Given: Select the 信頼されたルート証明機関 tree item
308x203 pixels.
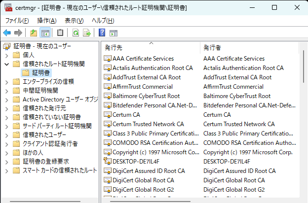Looking at the screenshot, I should point(54,64).
